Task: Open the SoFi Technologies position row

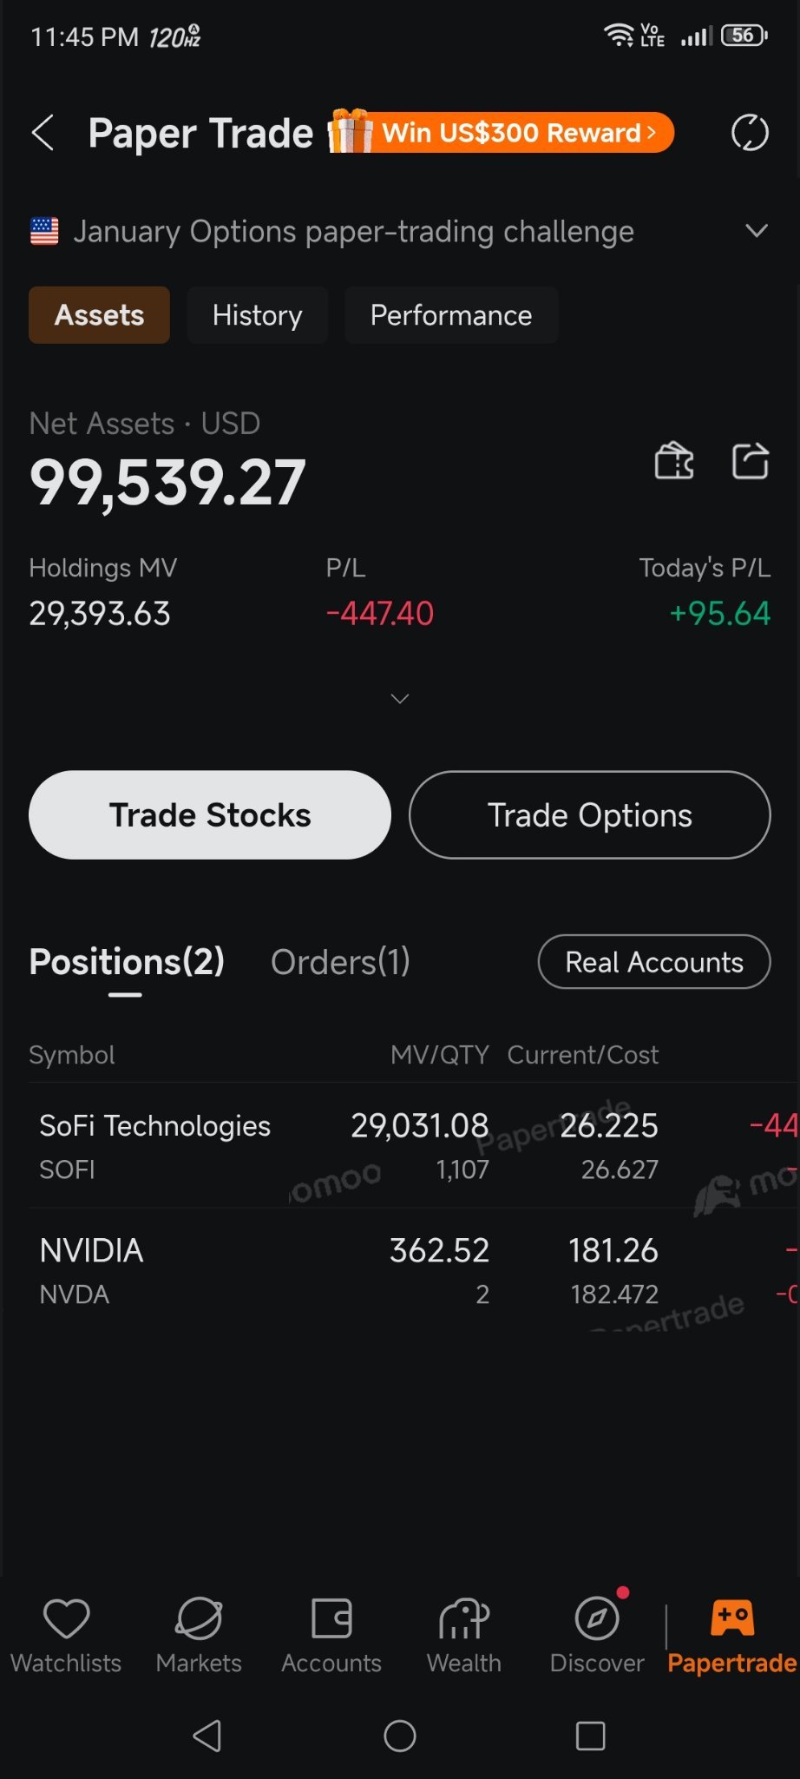Action: pyautogui.click(x=415, y=1146)
